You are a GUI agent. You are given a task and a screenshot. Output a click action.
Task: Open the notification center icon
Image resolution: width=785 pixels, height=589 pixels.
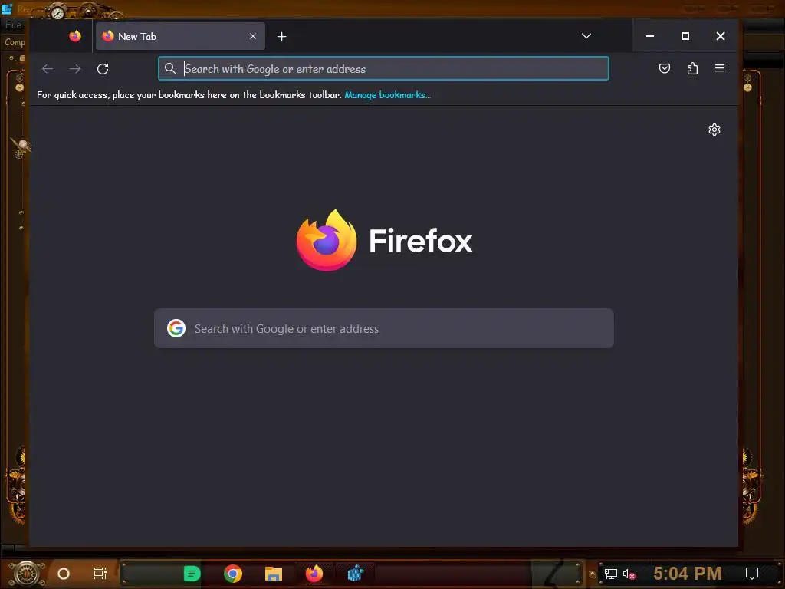click(x=752, y=574)
